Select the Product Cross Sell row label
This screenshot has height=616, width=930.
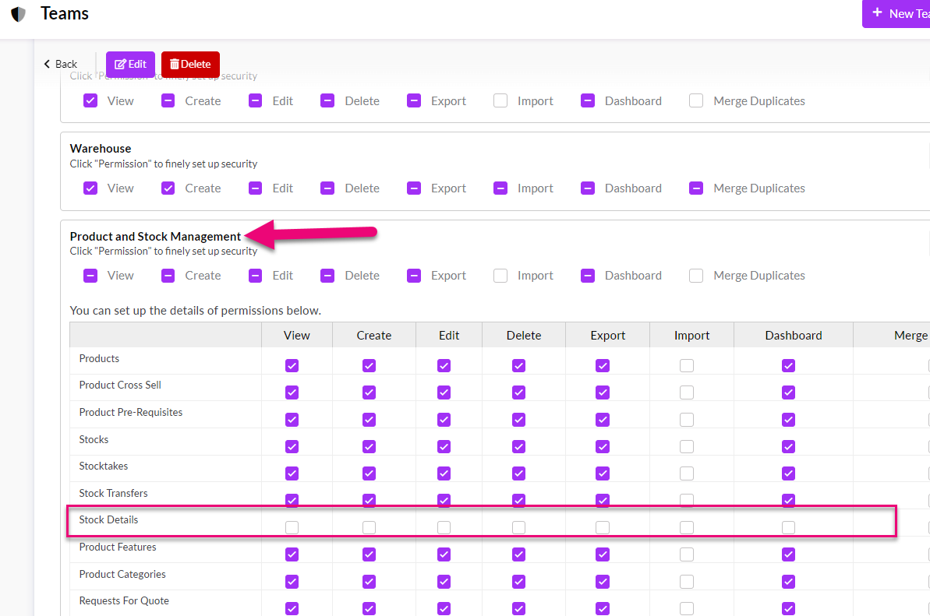point(120,385)
